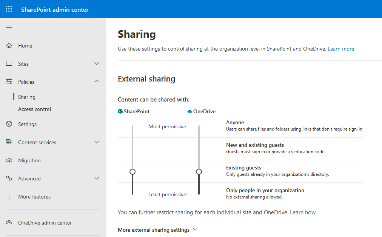Click the Content services icon
Screen dimensions: 382x237
9,142
